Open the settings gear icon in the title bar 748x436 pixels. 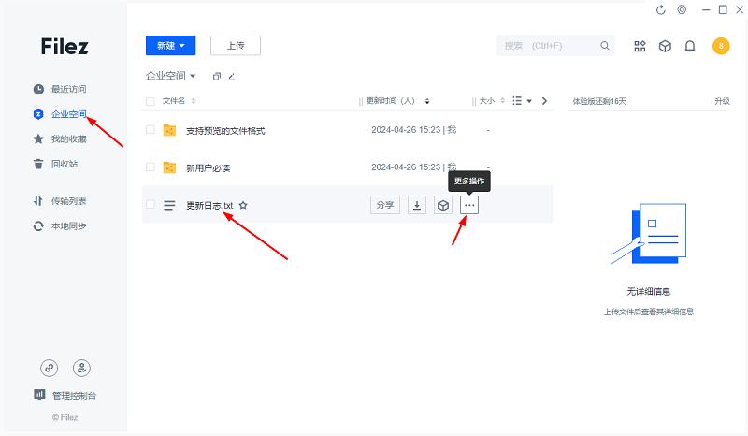click(682, 9)
